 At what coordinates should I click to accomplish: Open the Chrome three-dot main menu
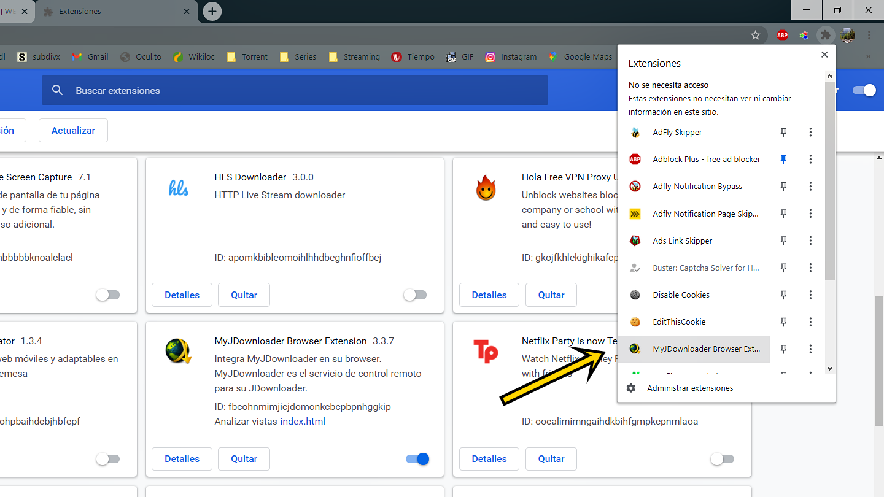(x=869, y=35)
